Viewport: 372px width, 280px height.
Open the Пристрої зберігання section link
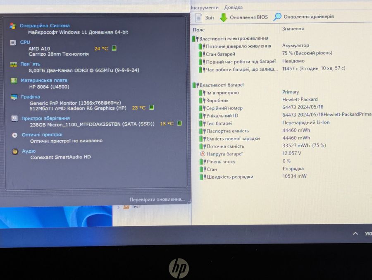click(x=45, y=118)
